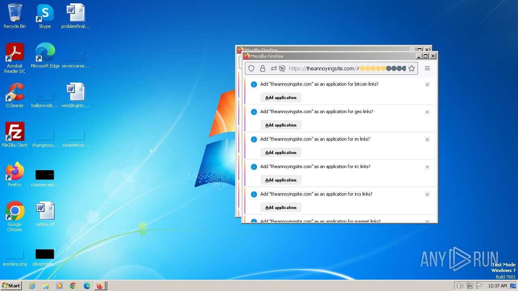
Task: Focus the background Mozilla Firefox window title
Action: pos(261,50)
